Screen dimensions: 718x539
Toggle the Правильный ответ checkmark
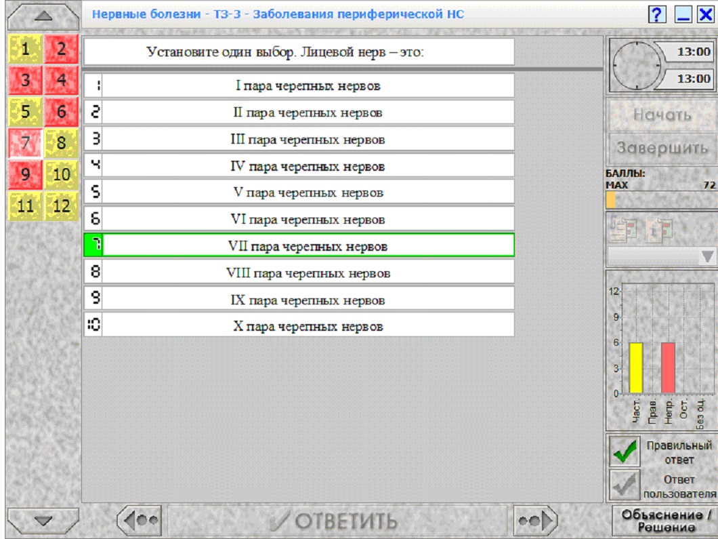coord(625,452)
